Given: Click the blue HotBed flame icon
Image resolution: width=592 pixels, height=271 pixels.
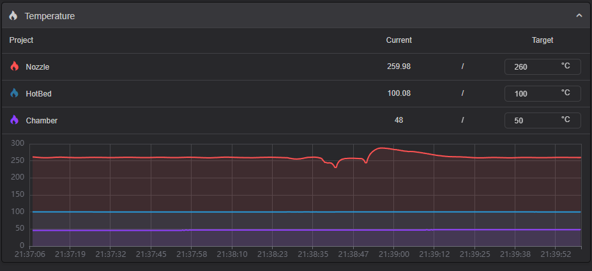Looking at the screenshot, I should (15, 93).
